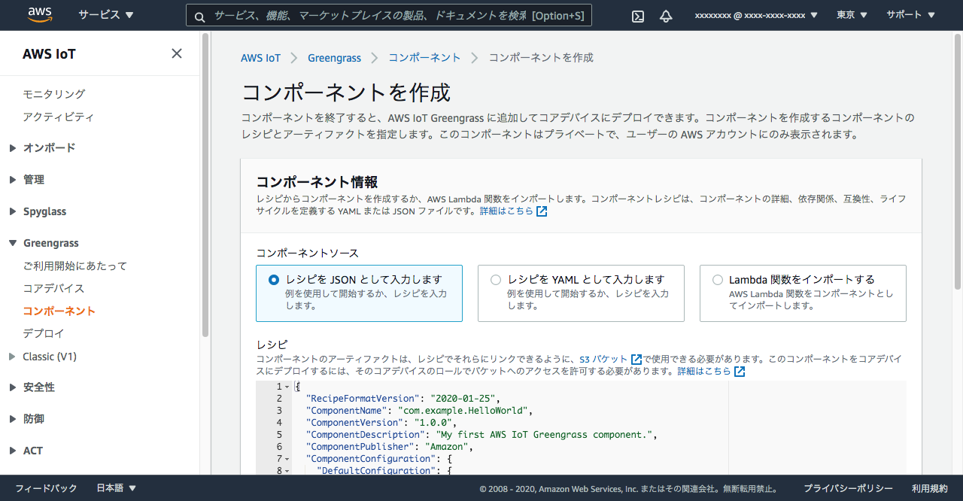Viewport: 963px width, 501px height.
Task: Select the recipe as JSON option
Action: pos(274,280)
